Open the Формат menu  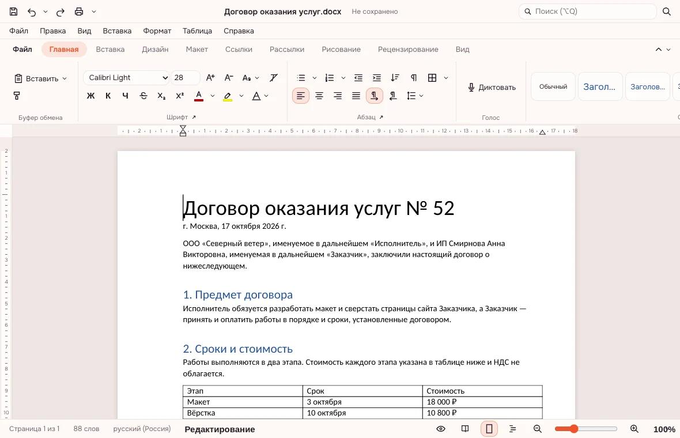tap(157, 31)
